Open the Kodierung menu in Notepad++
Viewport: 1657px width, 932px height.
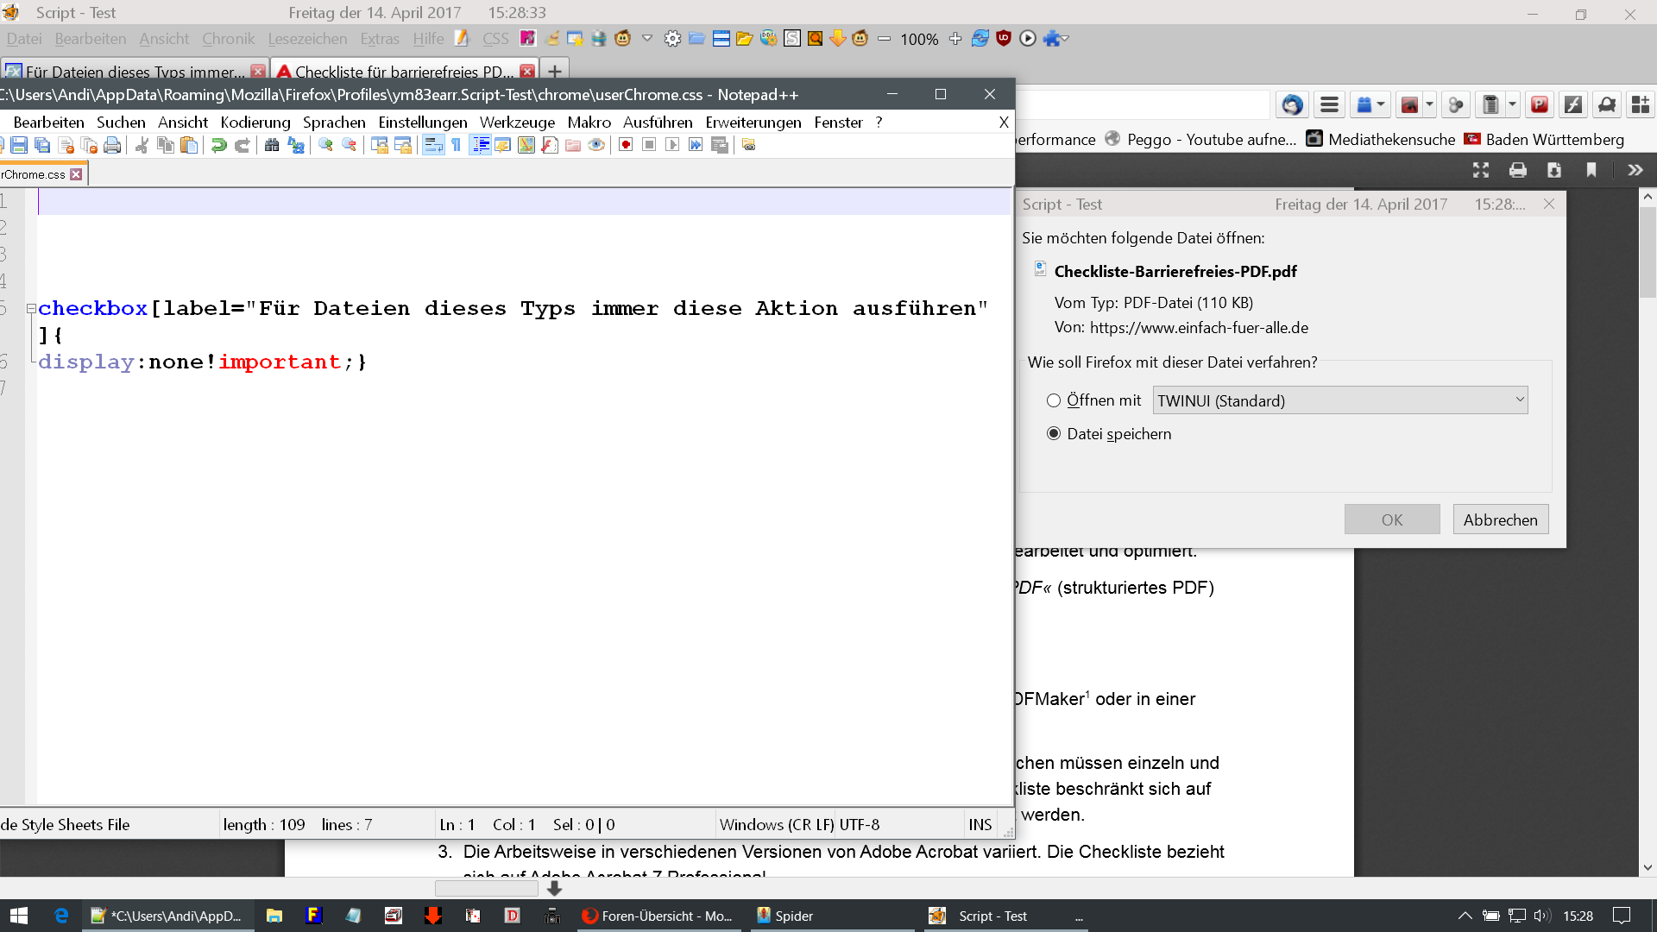pyautogui.click(x=255, y=123)
